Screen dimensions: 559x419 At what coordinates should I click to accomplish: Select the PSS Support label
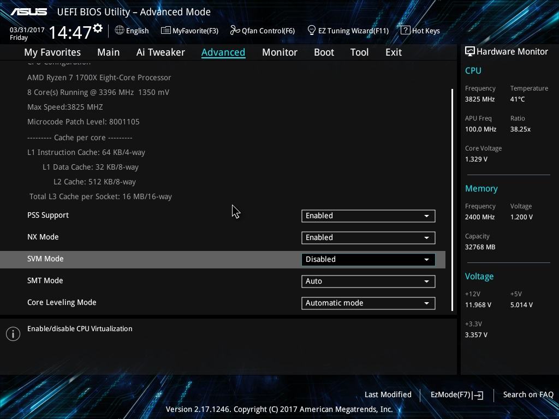tap(48, 215)
